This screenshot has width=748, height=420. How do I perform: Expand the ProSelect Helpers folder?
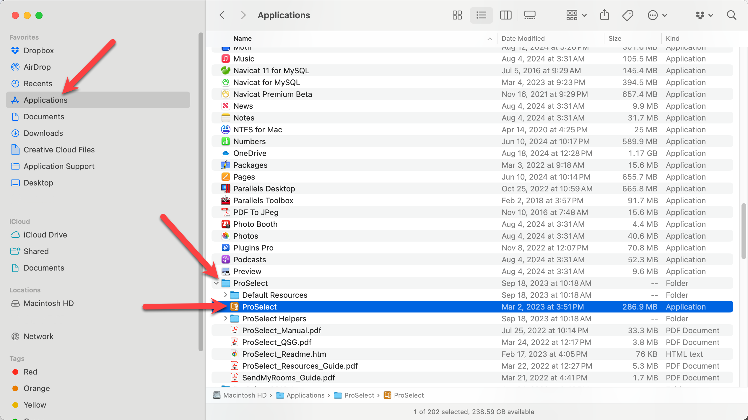click(225, 318)
